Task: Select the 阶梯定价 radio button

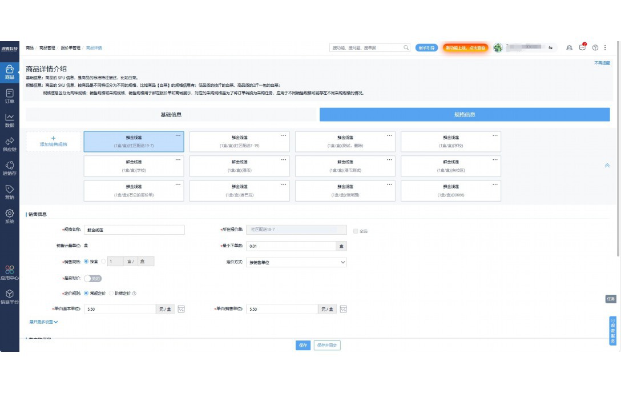Action: [111, 293]
